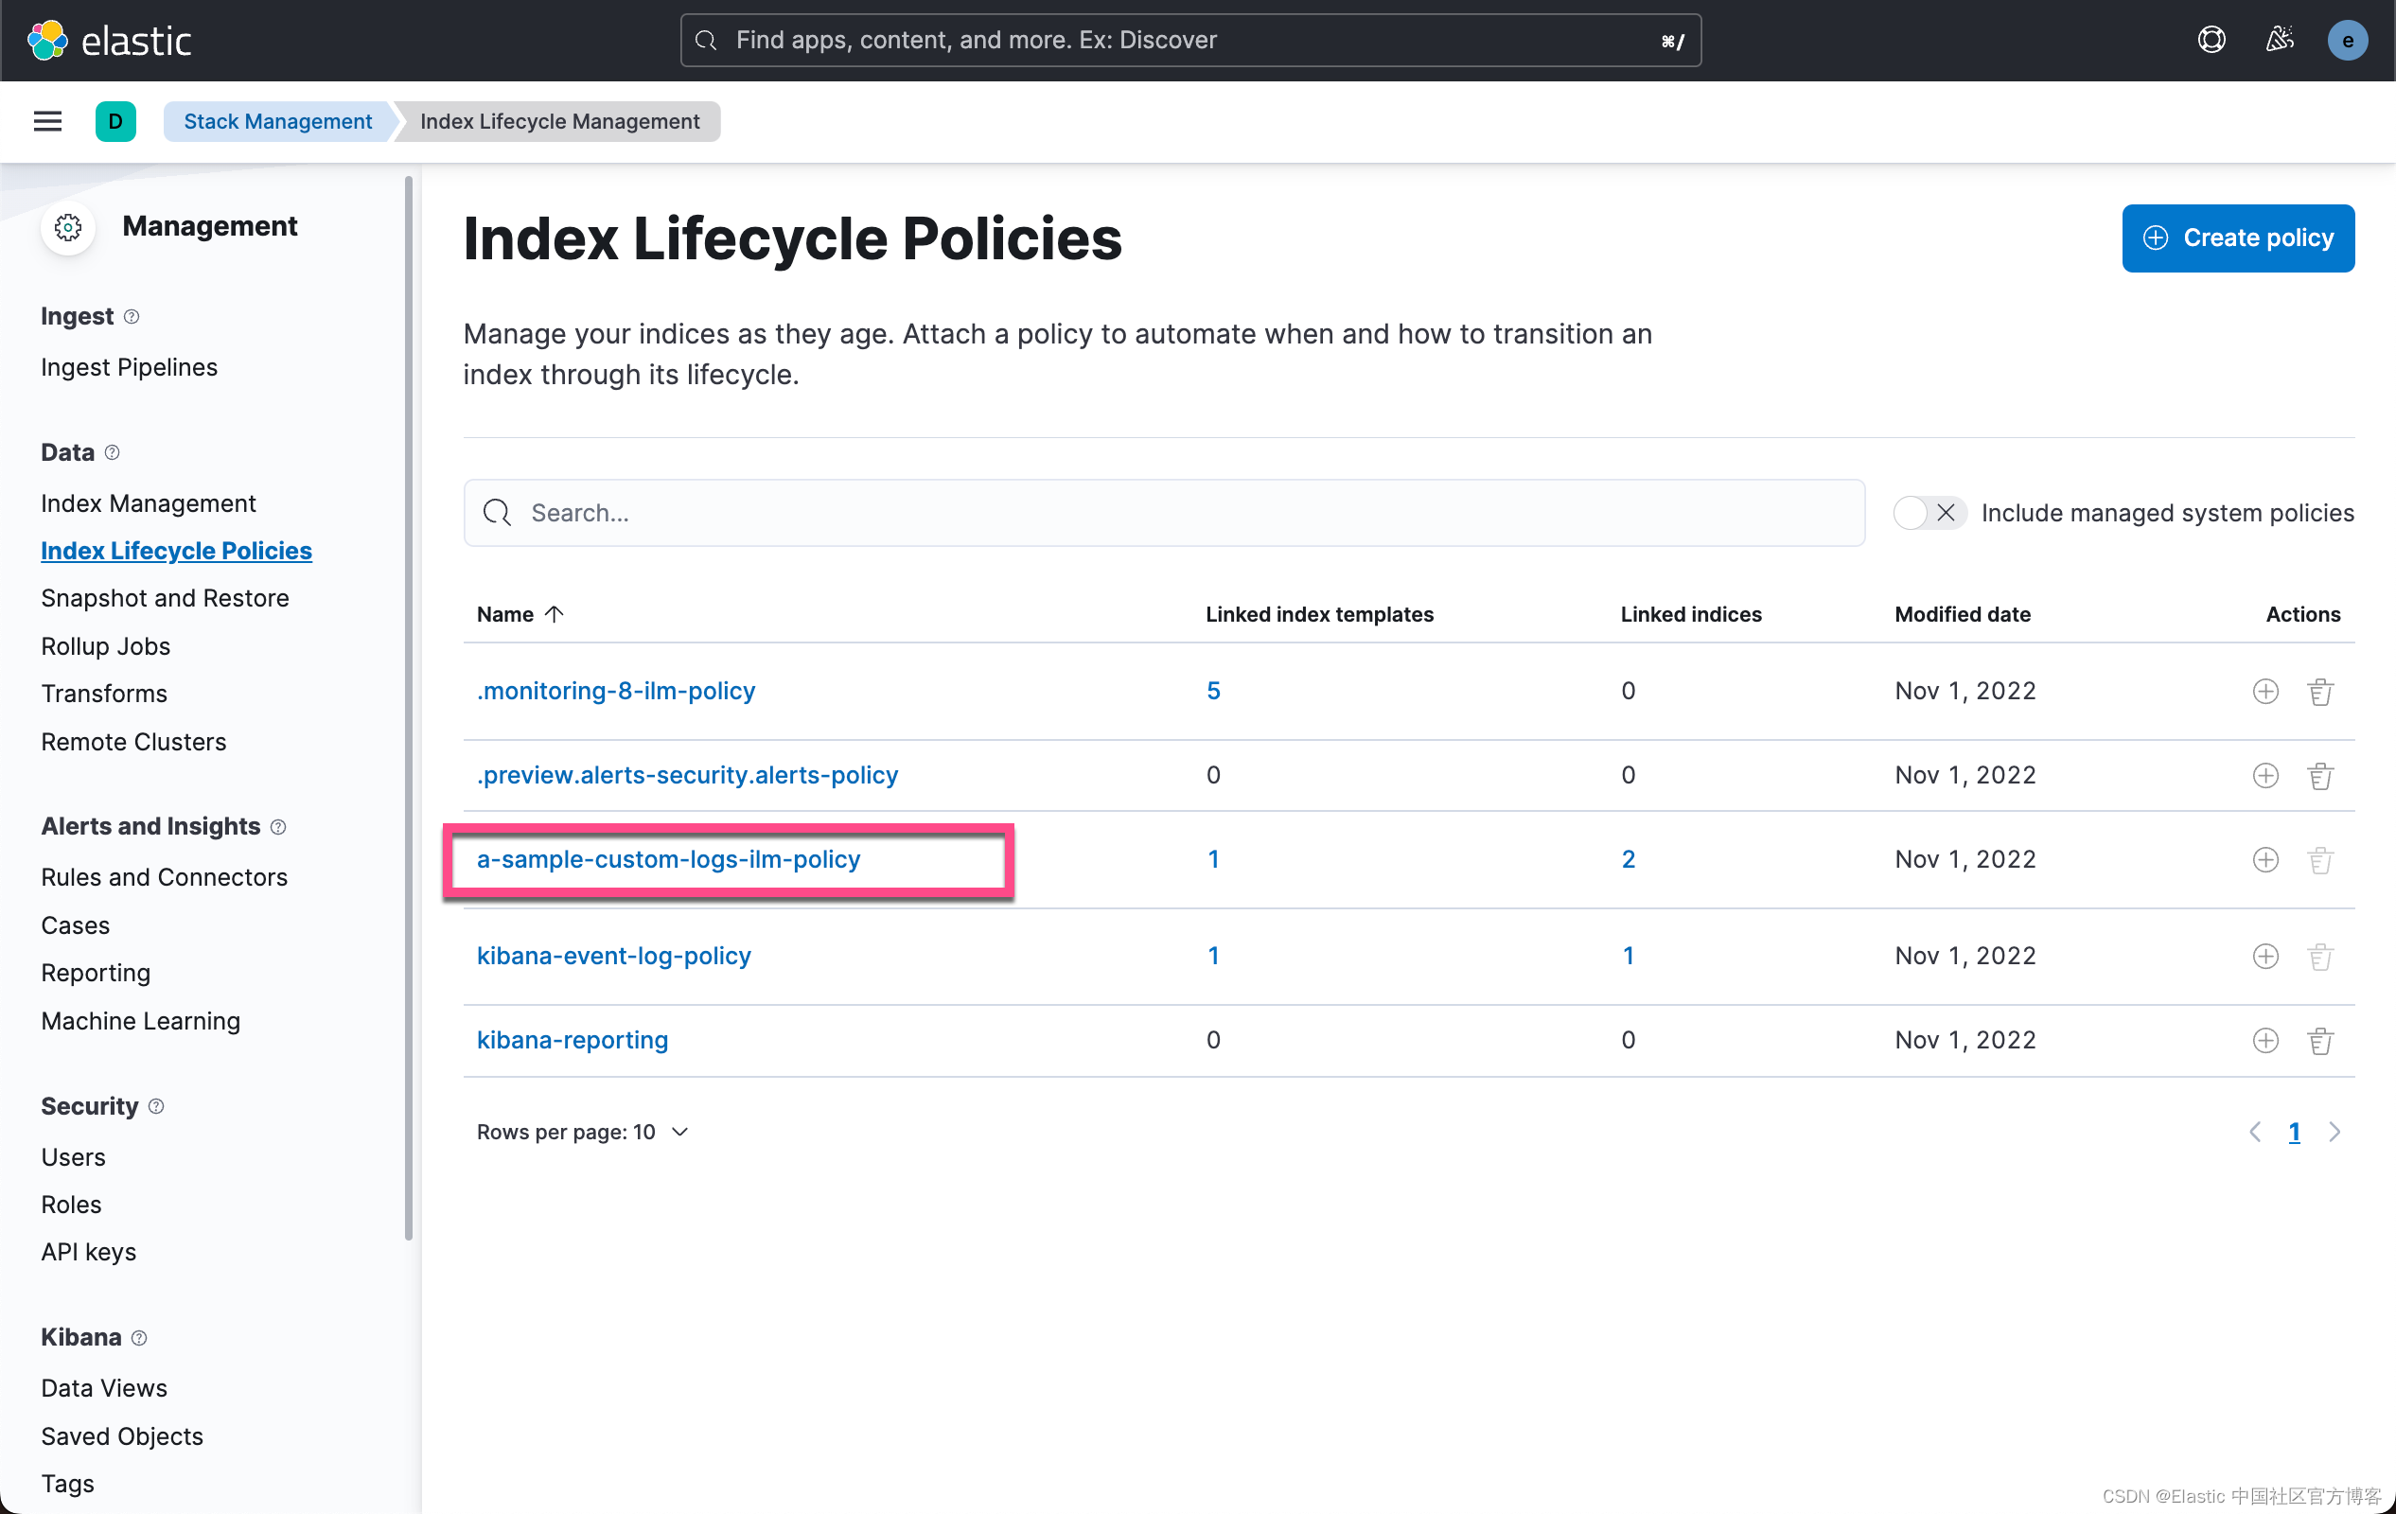Open the a-sample-custom-logs-ilm-policy link
This screenshot has height=1514, width=2396.
(x=668, y=859)
